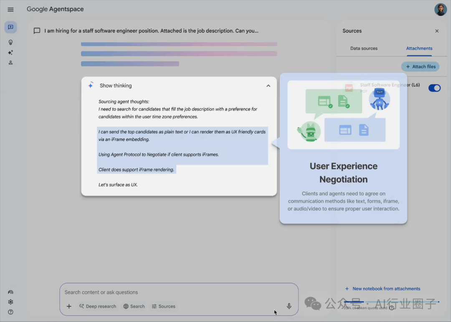Open the person icon in sidebar
Image resolution: width=451 pixels, height=322 pixels.
coord(10,62)
